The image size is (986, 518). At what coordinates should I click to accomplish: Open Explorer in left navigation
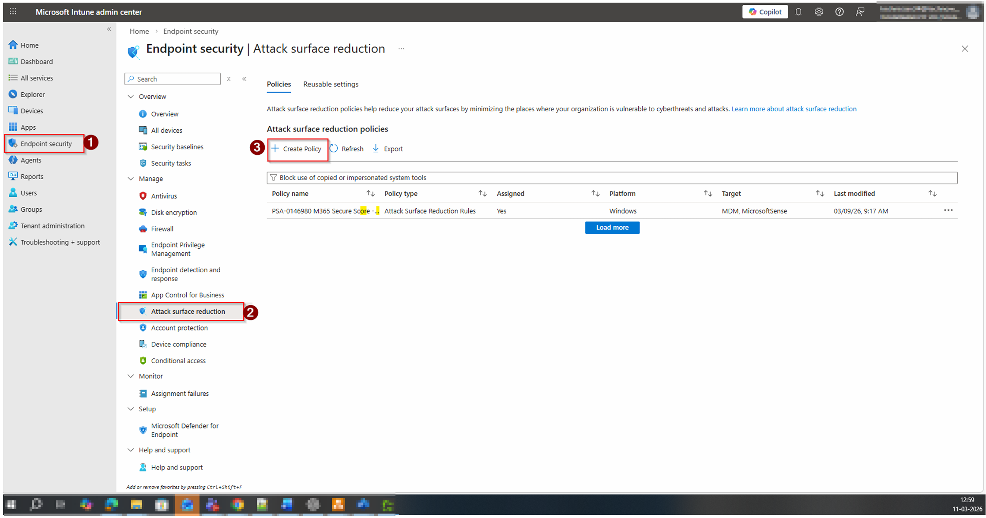coord(27,94)
